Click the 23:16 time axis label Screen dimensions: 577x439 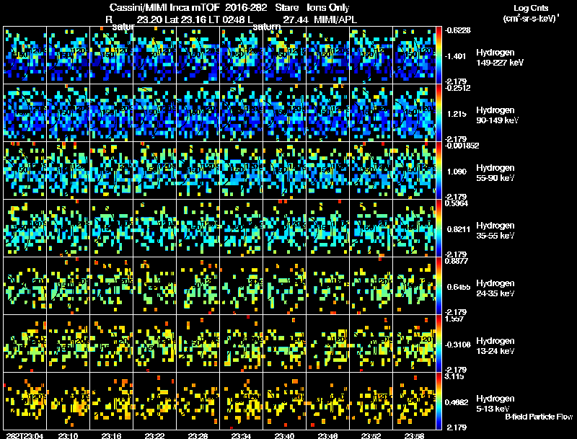112,435
